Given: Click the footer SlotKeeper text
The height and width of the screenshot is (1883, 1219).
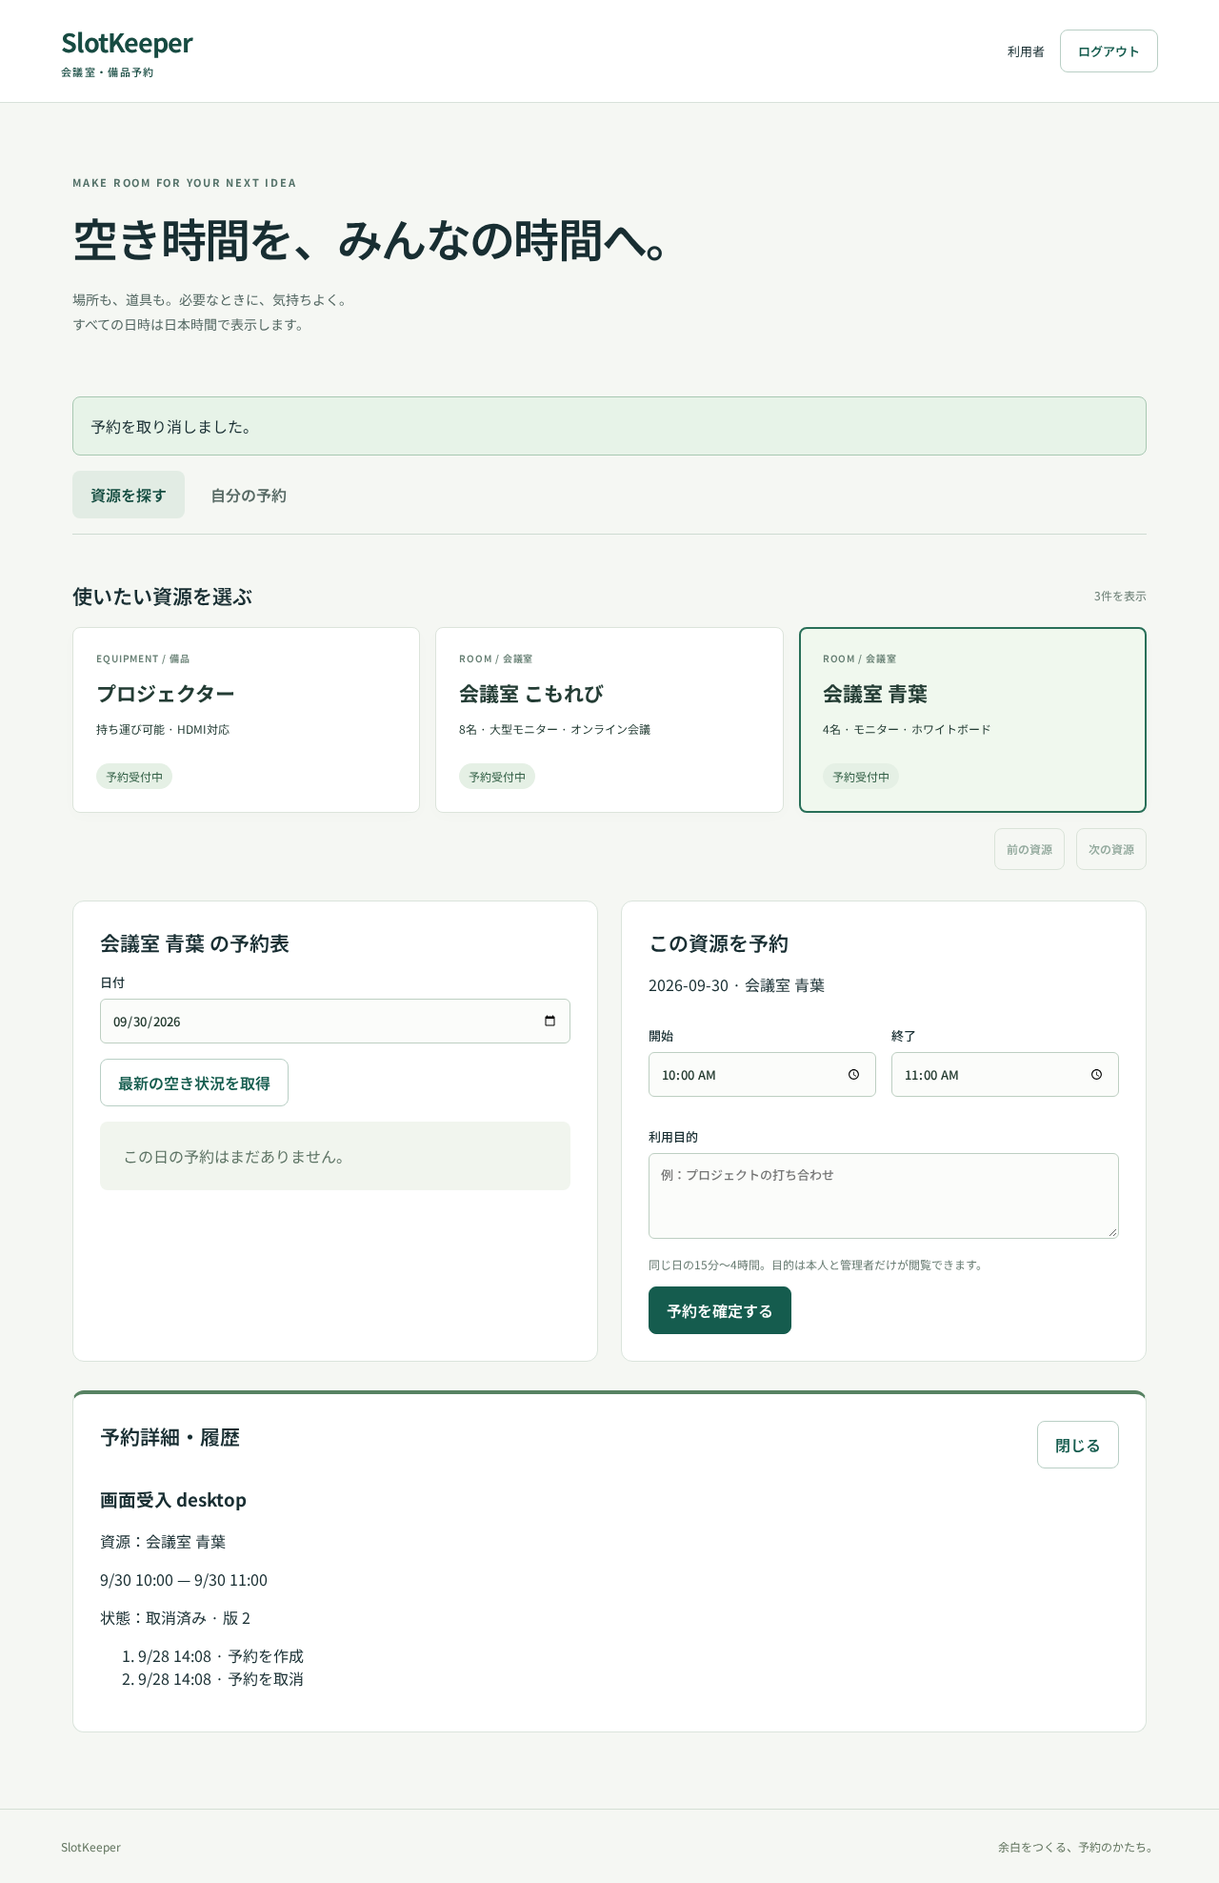Looking at the screenshot, I should point(90,1847).
